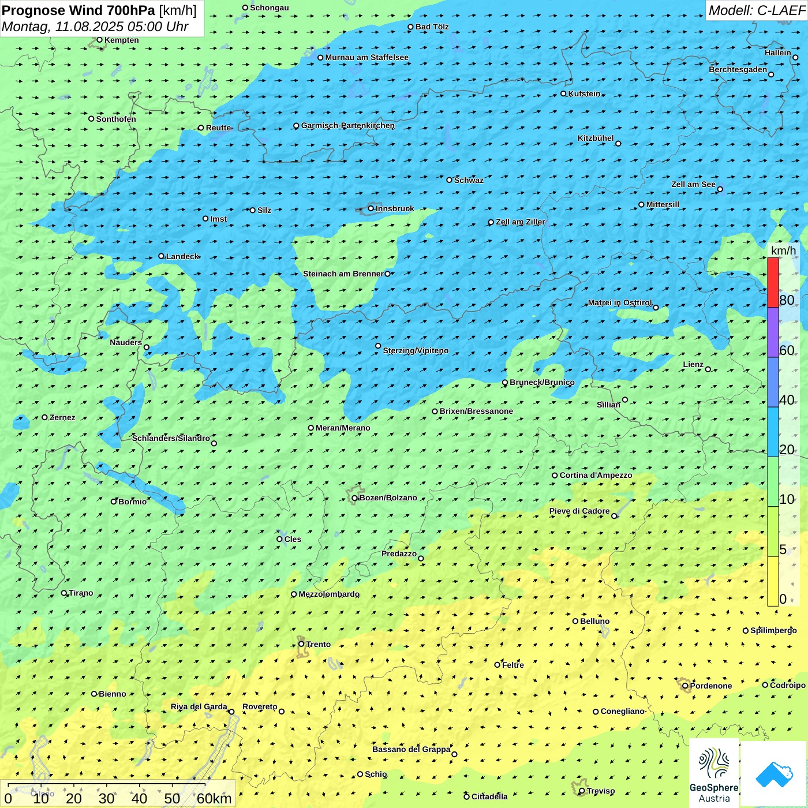
Task: Click the 'Bienno' label
Action: click(112, 694)
